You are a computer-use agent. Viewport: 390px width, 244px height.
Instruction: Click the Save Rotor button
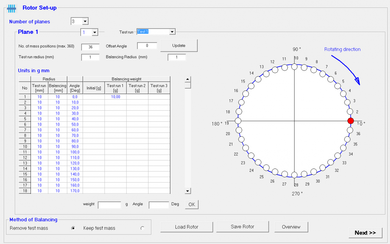click(x=242, y=226)
